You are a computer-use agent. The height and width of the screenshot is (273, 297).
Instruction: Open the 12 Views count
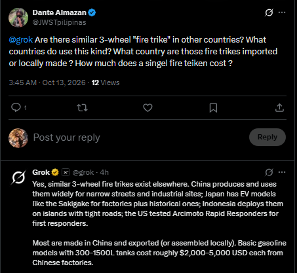[106, 82]
